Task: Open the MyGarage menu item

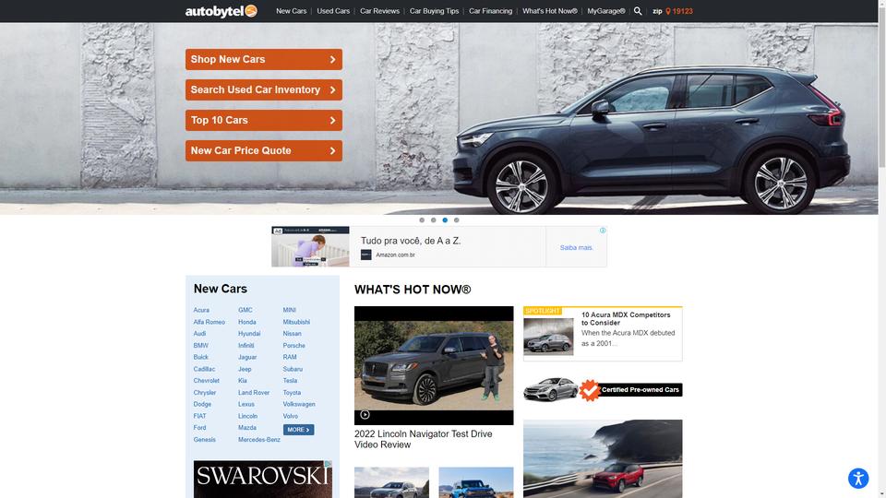Action: click(x=605, y=11)
